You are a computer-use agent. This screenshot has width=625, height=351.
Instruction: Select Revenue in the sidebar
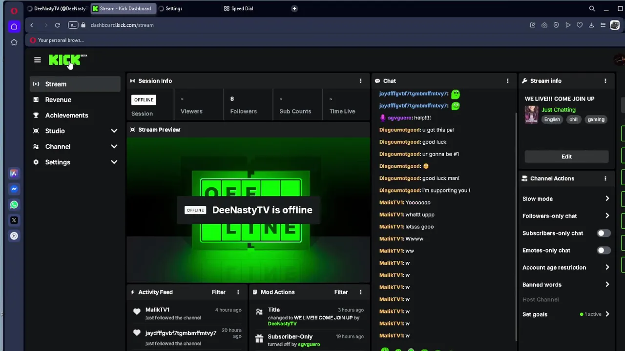pos(75,99)
